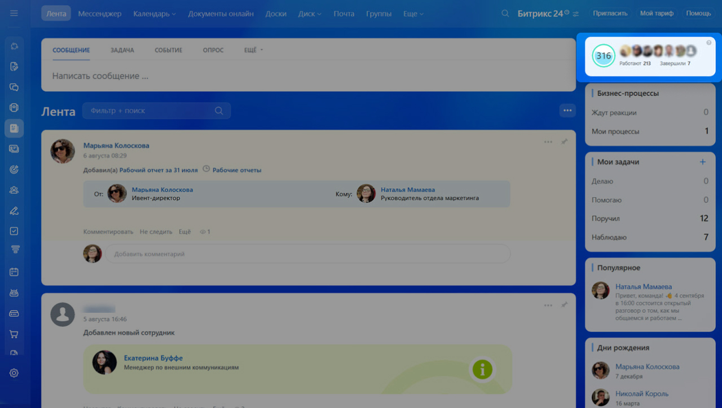The width and height of the screenshot is (722, 408).
Task: Click in the Написать сообщение field
Action: pos(309,76)
